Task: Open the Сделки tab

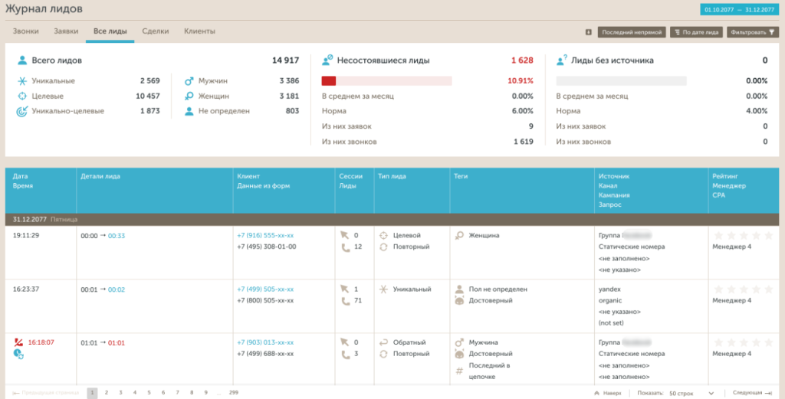Action: (156, 31)
